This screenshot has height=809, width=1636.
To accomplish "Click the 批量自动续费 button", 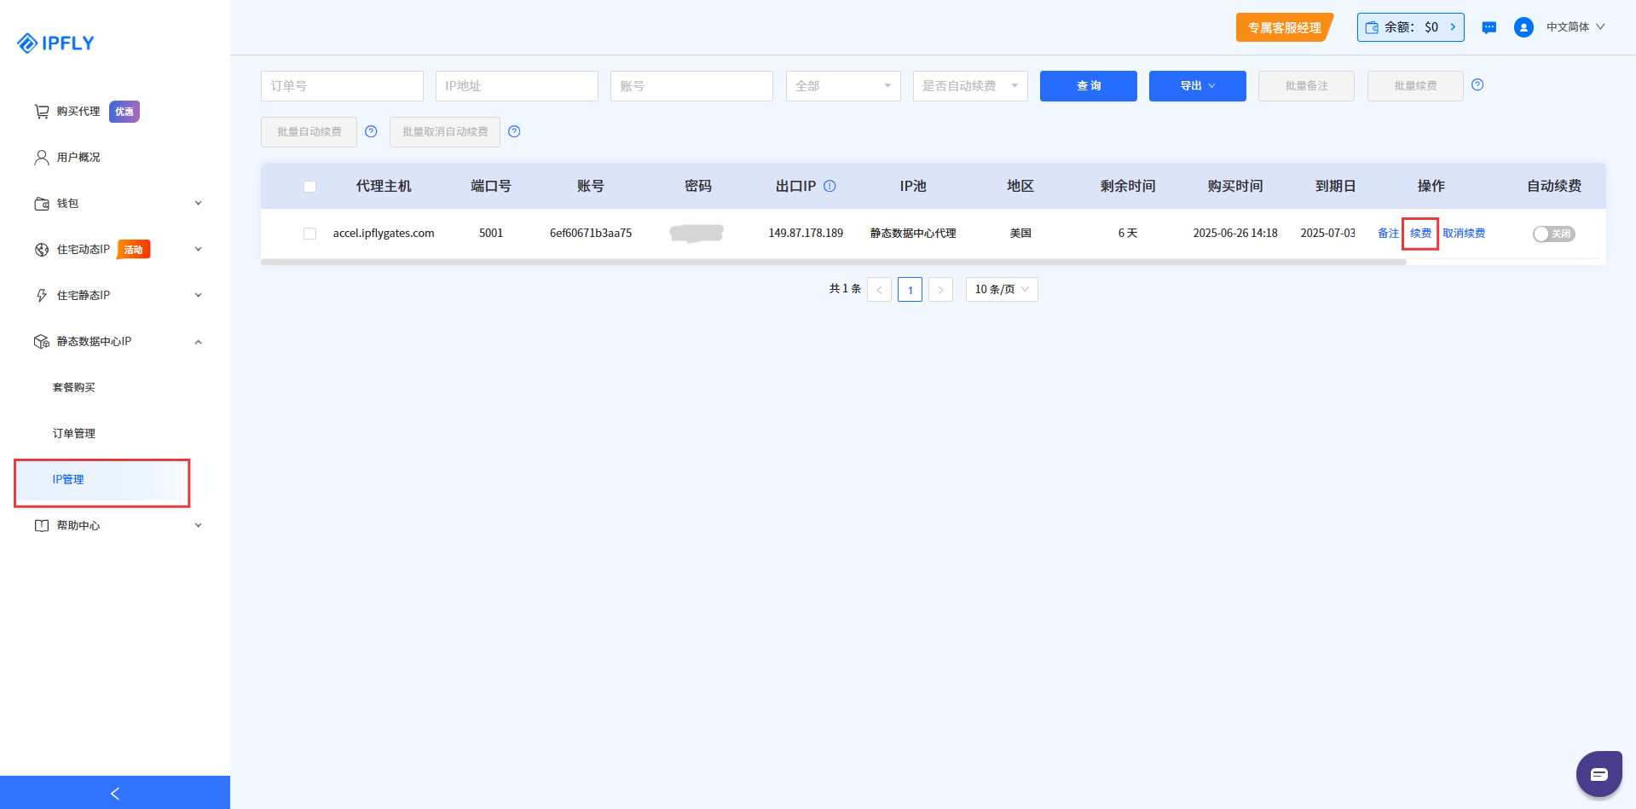I will [x=309, y=132].
